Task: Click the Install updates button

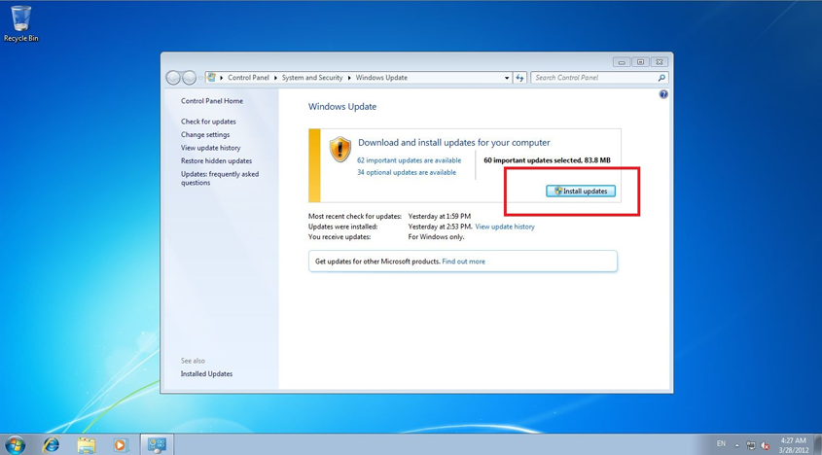Action: pos(581,192)
